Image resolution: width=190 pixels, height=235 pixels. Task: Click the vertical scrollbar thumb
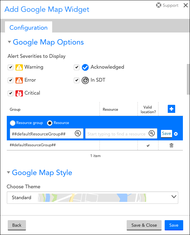(x=188, y=79)
